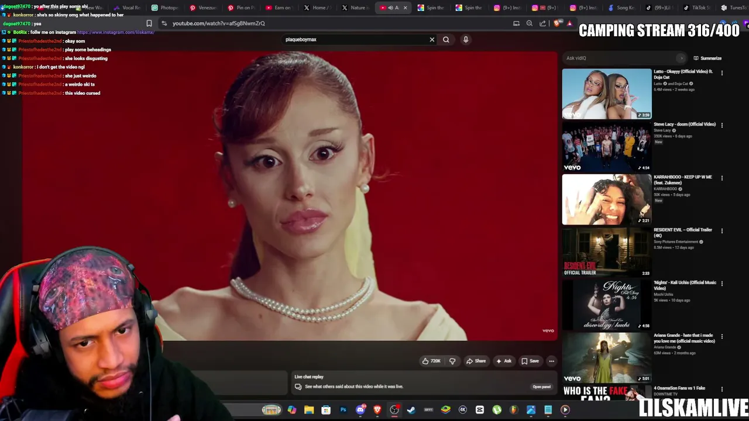Bookmark the page using the bookmark icon
The height and width of the screenshot is (421, 749).
click(149, 23)
